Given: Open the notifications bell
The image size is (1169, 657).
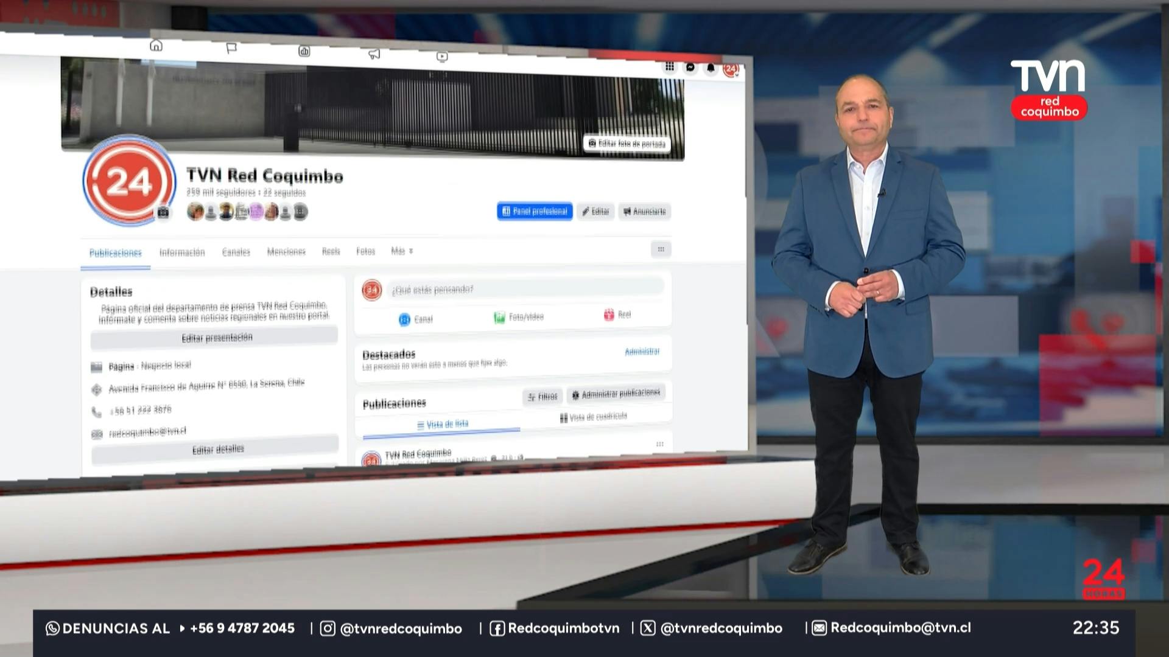Looking at the screenshot, I should [x=711, y=68].
